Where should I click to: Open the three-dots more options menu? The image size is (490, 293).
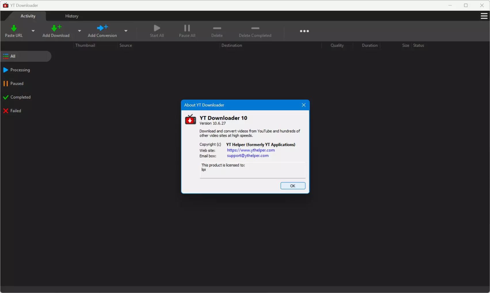[304, 31]
